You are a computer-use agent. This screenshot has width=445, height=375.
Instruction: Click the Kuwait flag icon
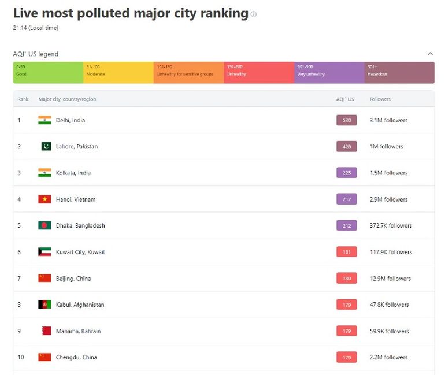(44, 252)
